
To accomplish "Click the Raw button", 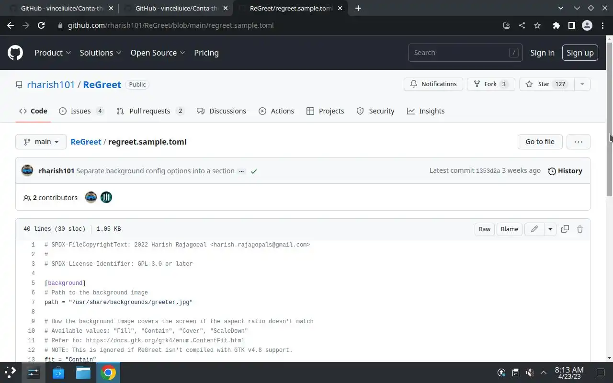I will tap(485, 229).
